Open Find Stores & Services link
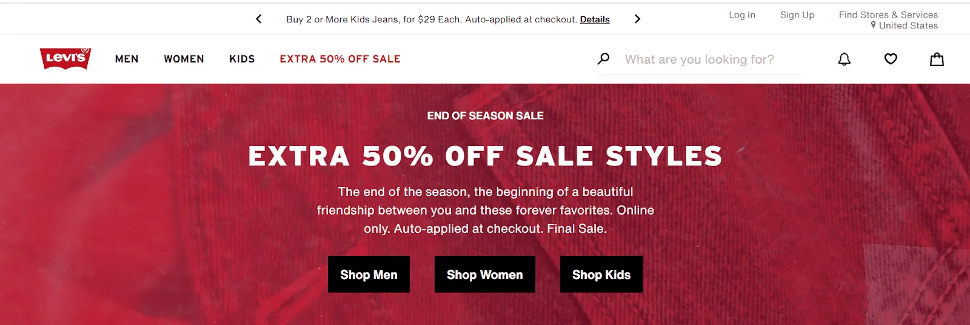This screenshot has width=970, height=325. [888, 15]
